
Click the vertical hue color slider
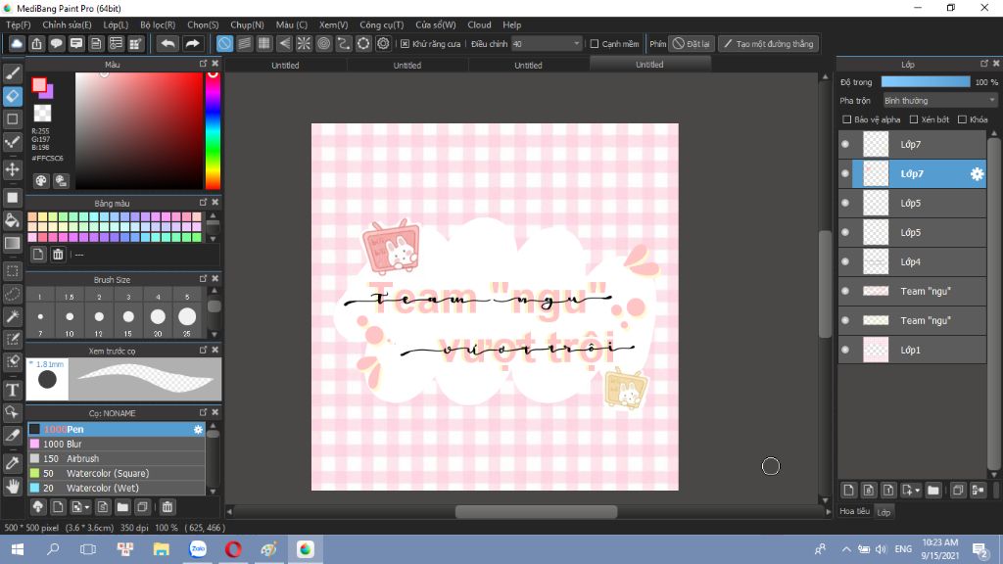(x=213, y=130)
